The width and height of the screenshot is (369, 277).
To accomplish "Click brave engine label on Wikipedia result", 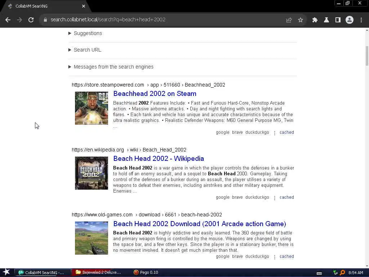I will coord(237,197).
